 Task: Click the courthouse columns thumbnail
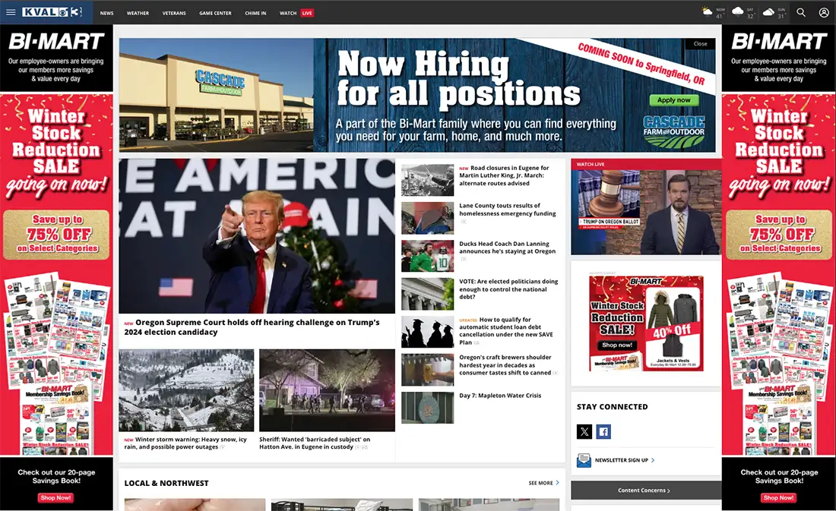click(428, 294)
